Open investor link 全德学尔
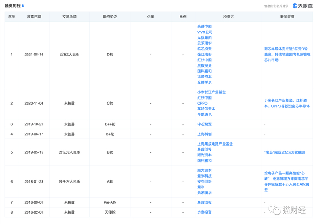 [x=204, y=82]
